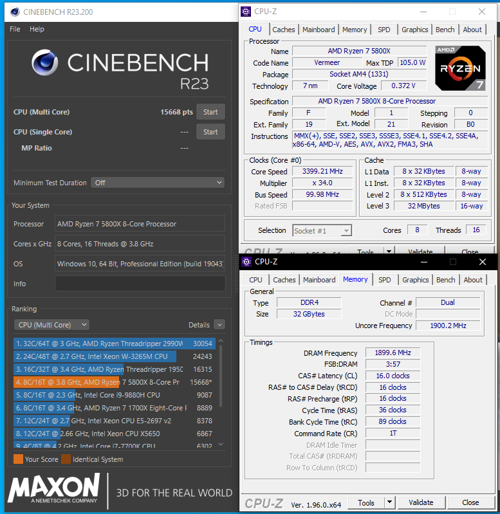Switch to the Mainboard tab in upper CPU-Z
The height and width of the screenshot is (514, 500).
click(x=319, y=30)
